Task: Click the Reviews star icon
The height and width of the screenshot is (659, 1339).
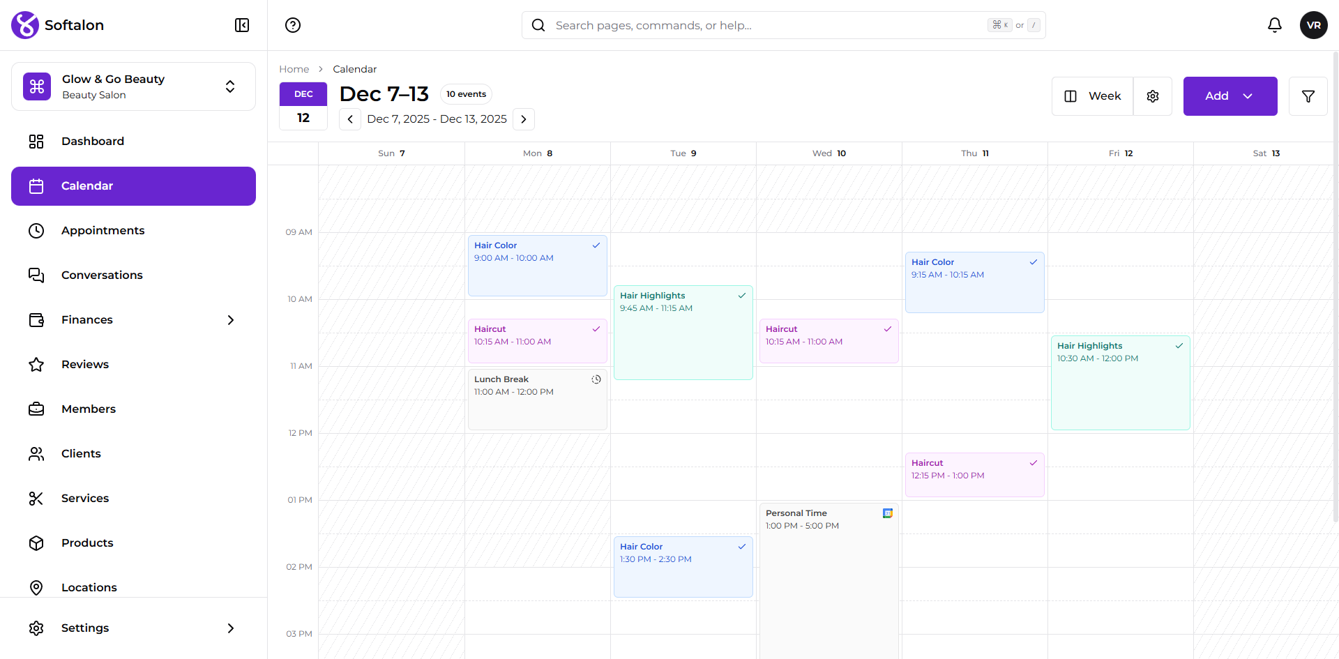Action: point(36,365)
